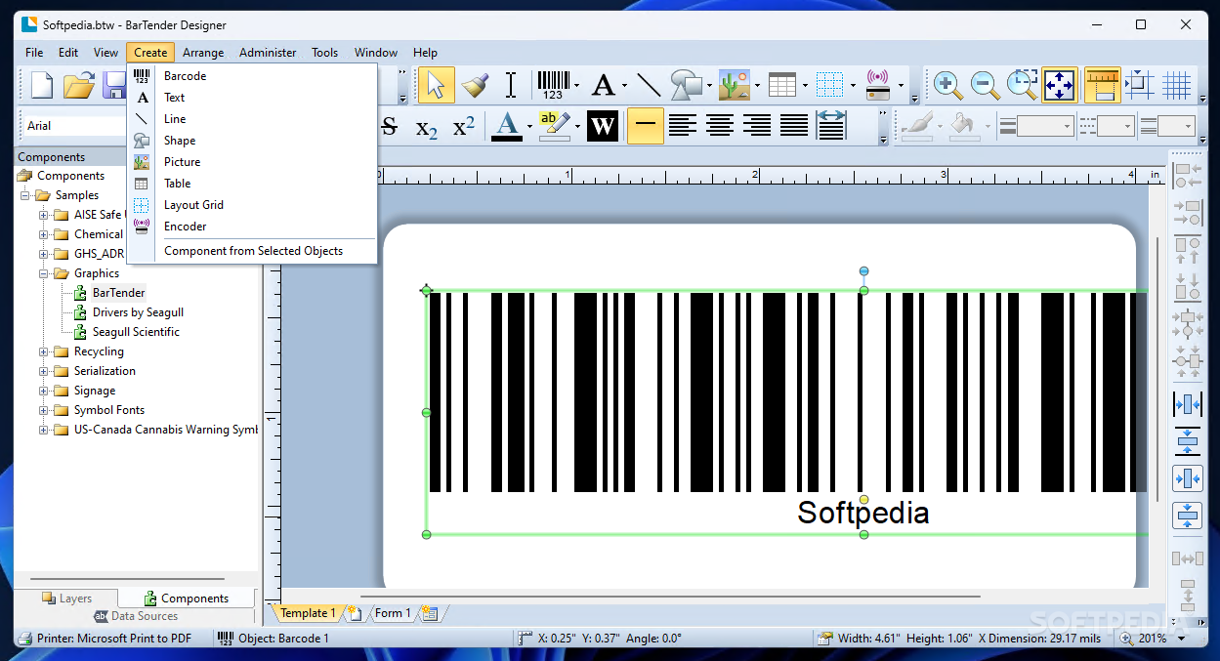Screen dimensions: 1220x661
Task: Toggle the margins snap icon between rulers and grid
Action: (1140, 85)
